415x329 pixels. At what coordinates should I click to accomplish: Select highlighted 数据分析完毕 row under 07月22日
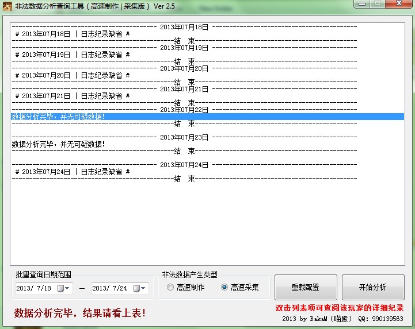coord(59,117)
